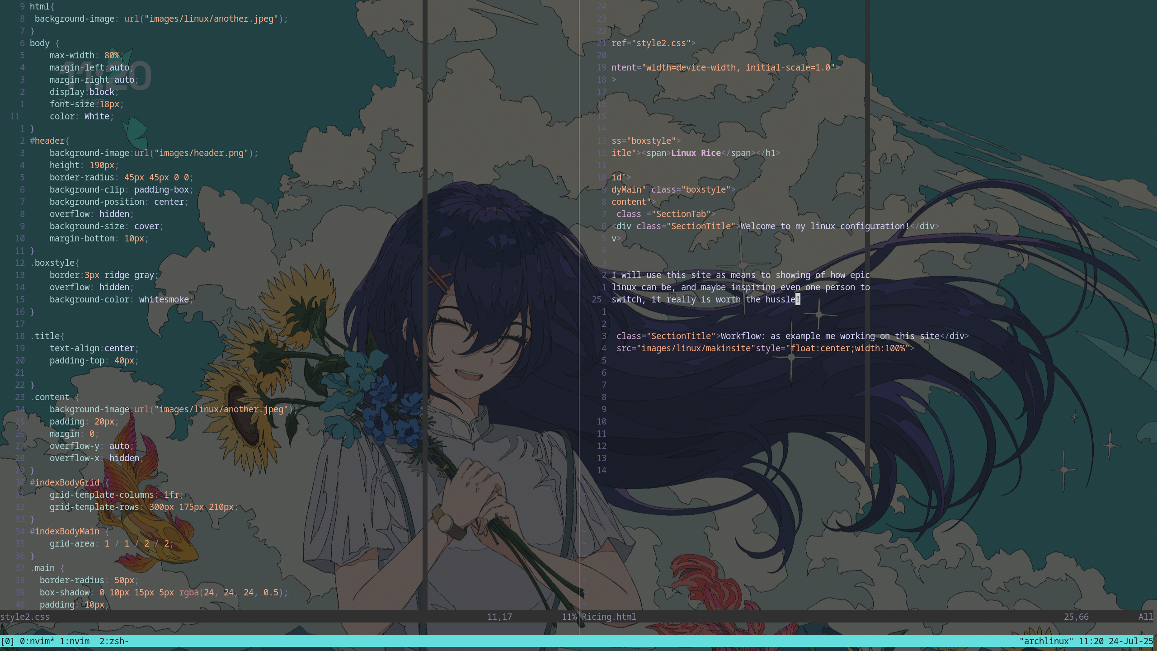Click the grid-area: 1 / 1 / 2 / 2 line
The image size is (1157, 651).
[112, 543]
